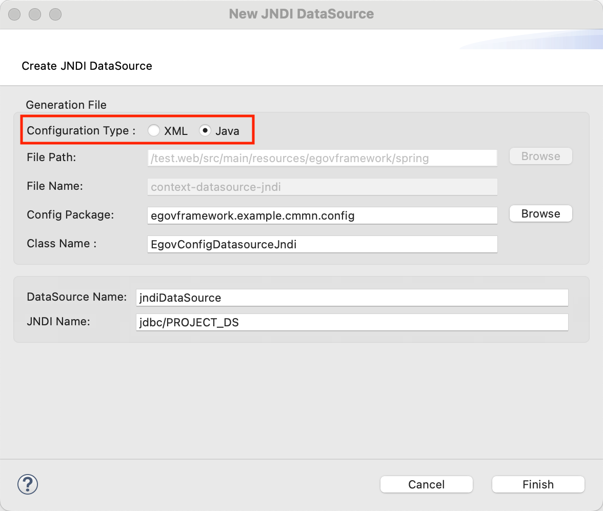Click the New JNDI DataSource title bar
The width and height of the screenshot is (603, 511).
pos(301,14)
